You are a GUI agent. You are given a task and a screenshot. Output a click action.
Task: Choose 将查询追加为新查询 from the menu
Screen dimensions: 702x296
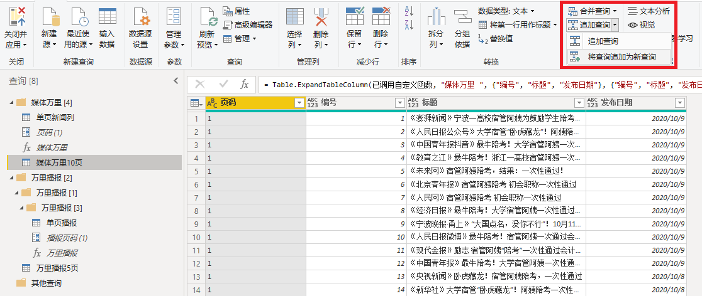coord(621,56)
